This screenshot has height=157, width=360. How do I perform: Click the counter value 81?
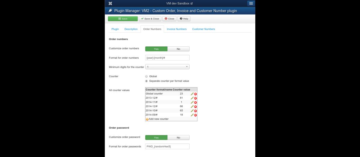coord(181,98)
